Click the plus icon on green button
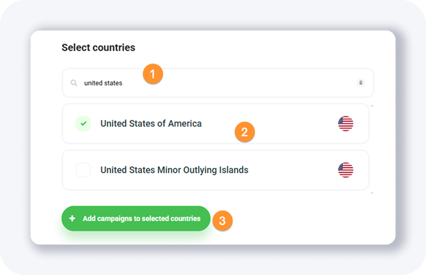 (72, 218)
